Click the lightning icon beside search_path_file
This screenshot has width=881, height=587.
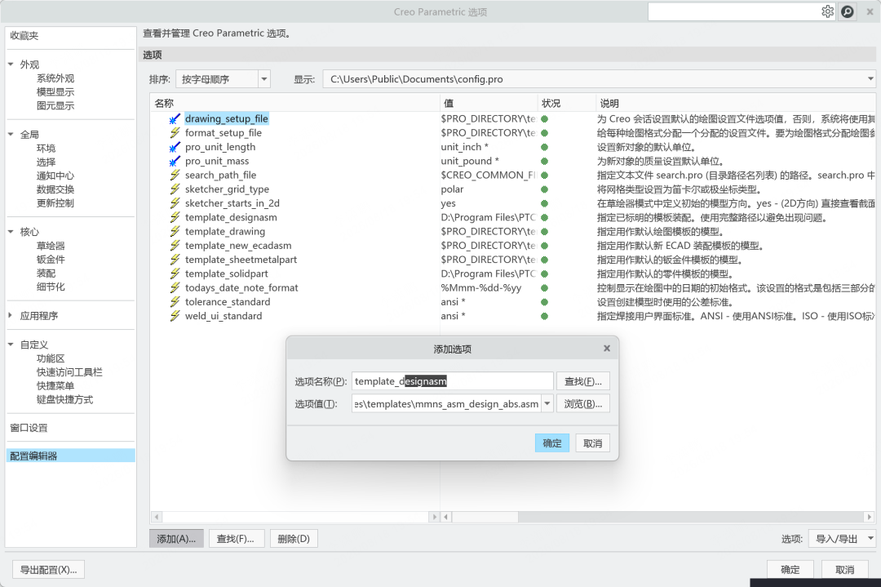[x=175, y=175]
